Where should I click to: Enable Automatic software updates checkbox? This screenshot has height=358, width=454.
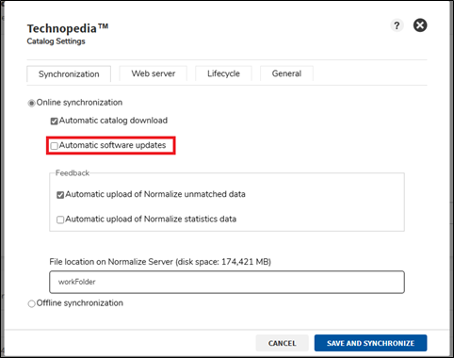[x=54, y=146]
